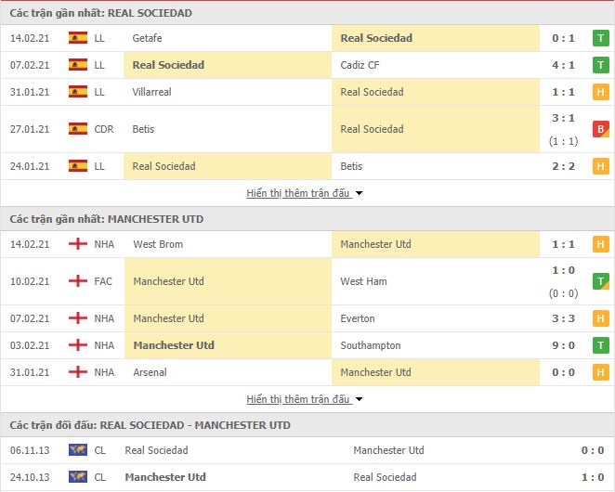
Task: Expand more Real Sociedad matches
Action: 298,193
